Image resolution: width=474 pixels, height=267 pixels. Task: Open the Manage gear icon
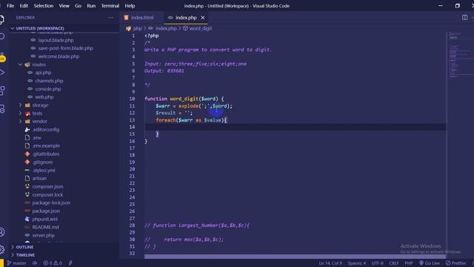pos(1,249)
